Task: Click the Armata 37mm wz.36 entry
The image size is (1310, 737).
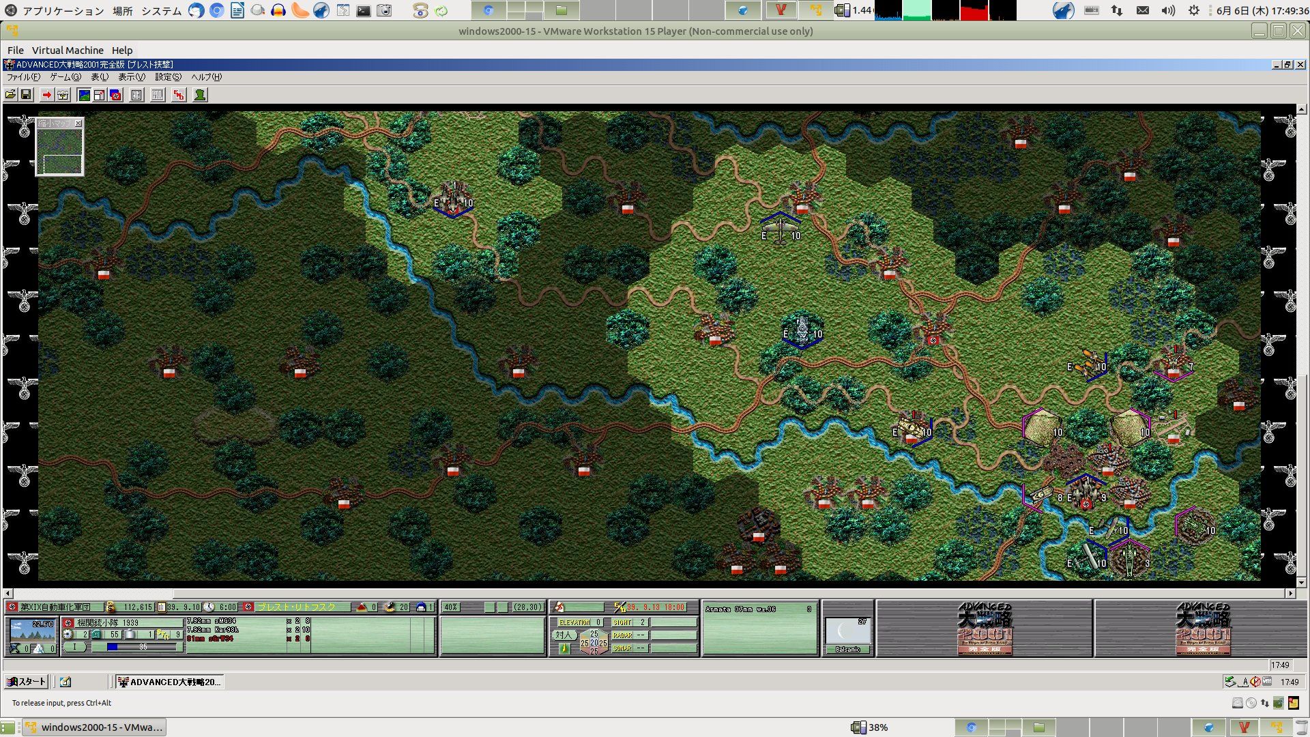Action: pyautogui.click(x=758, y=609)
